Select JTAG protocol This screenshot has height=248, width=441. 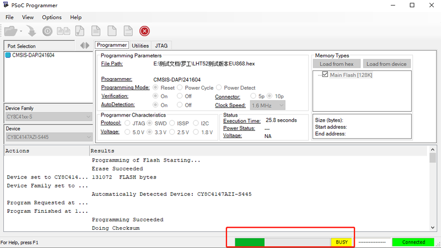pyautogui.click(x=127, y=123)
